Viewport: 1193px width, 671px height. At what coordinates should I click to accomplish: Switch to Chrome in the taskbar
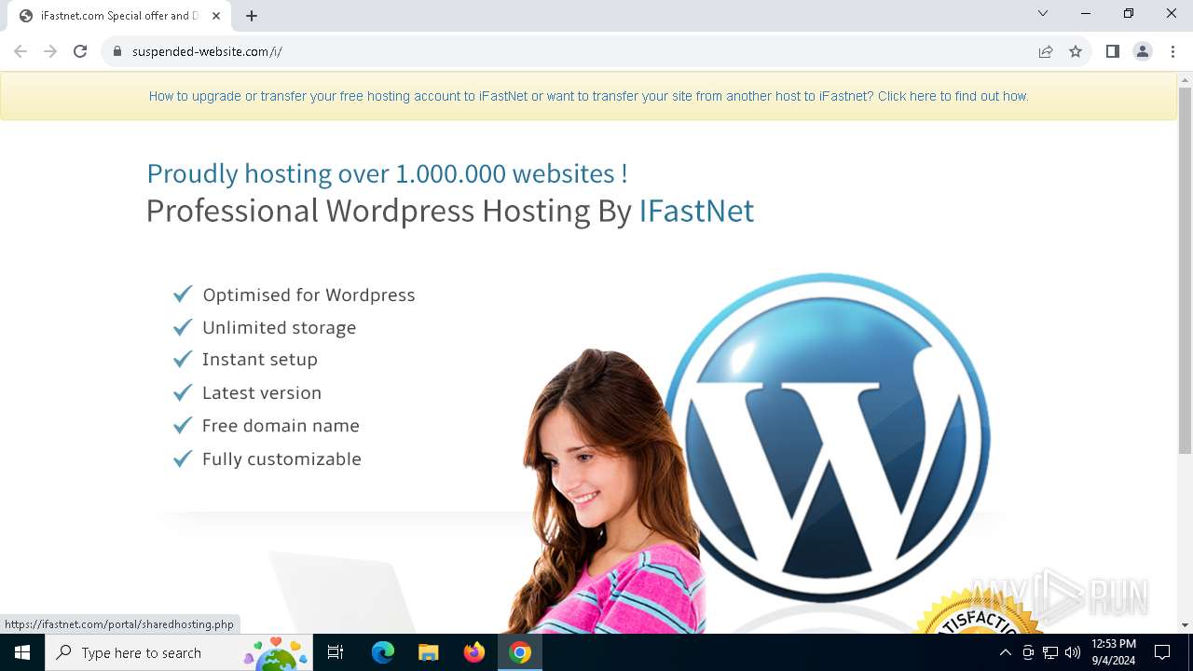[x=520, y=652]
